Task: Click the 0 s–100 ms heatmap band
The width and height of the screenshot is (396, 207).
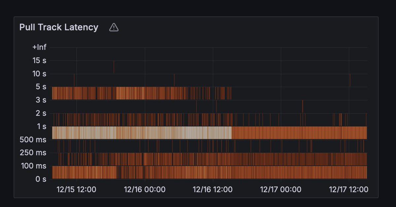Action: click(210, 172)
